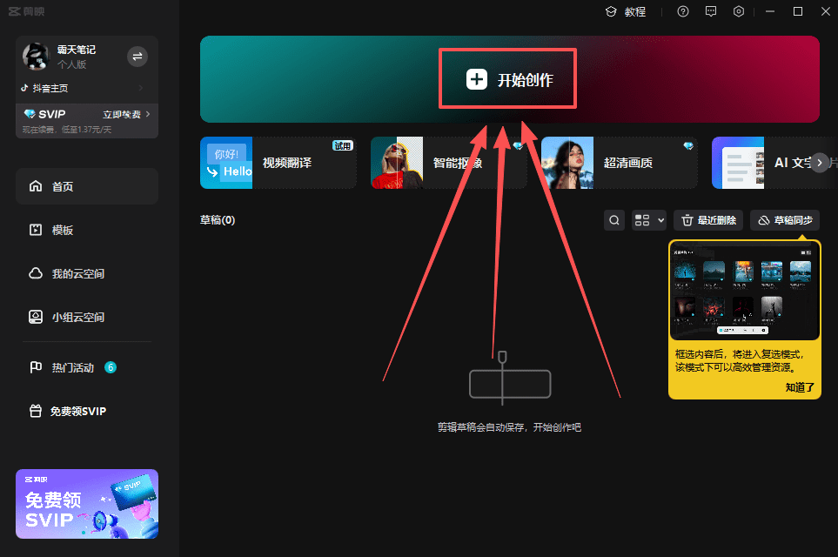Expand 抖音主页 with its chevron arrow
The height and width of the screenshot is (557, 838).
pyautogui.click(x=141, y=88)
